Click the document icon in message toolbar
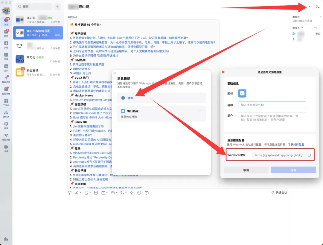This screenshot has height=245, width=323. (x=96, y=193)
